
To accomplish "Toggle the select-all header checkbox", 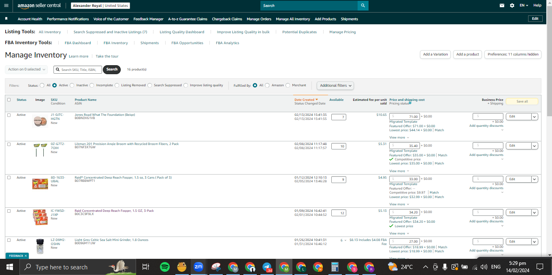I will coord(9,100).
